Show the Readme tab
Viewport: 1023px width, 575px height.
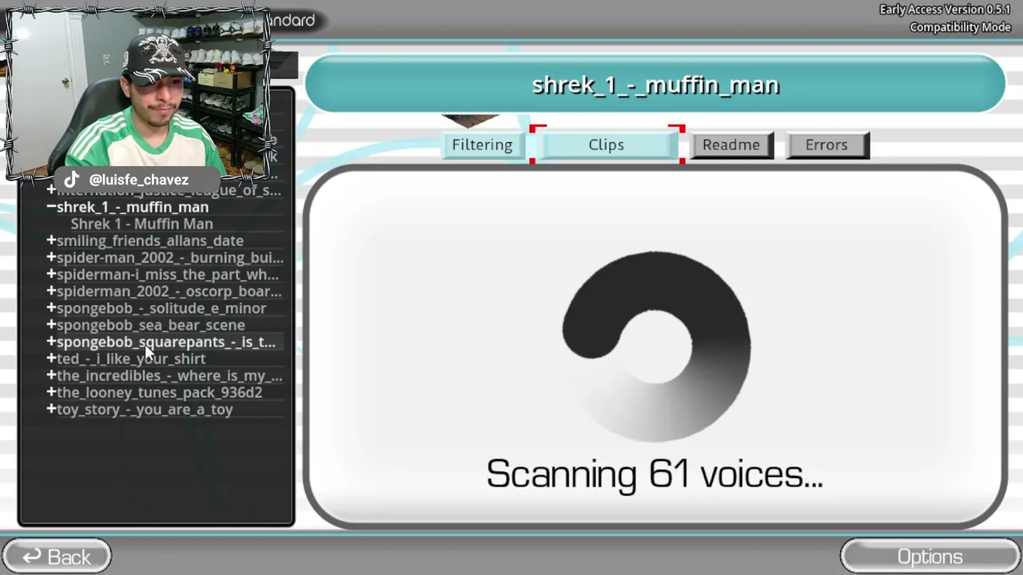tap(731, 145)
